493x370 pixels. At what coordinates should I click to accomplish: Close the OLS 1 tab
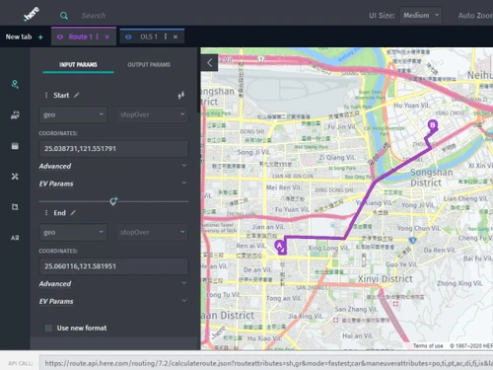176,37
